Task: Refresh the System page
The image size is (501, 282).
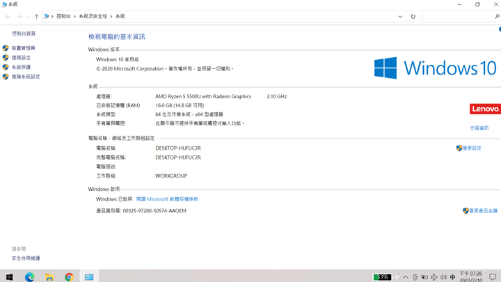Action: click(x=413, y=16)
